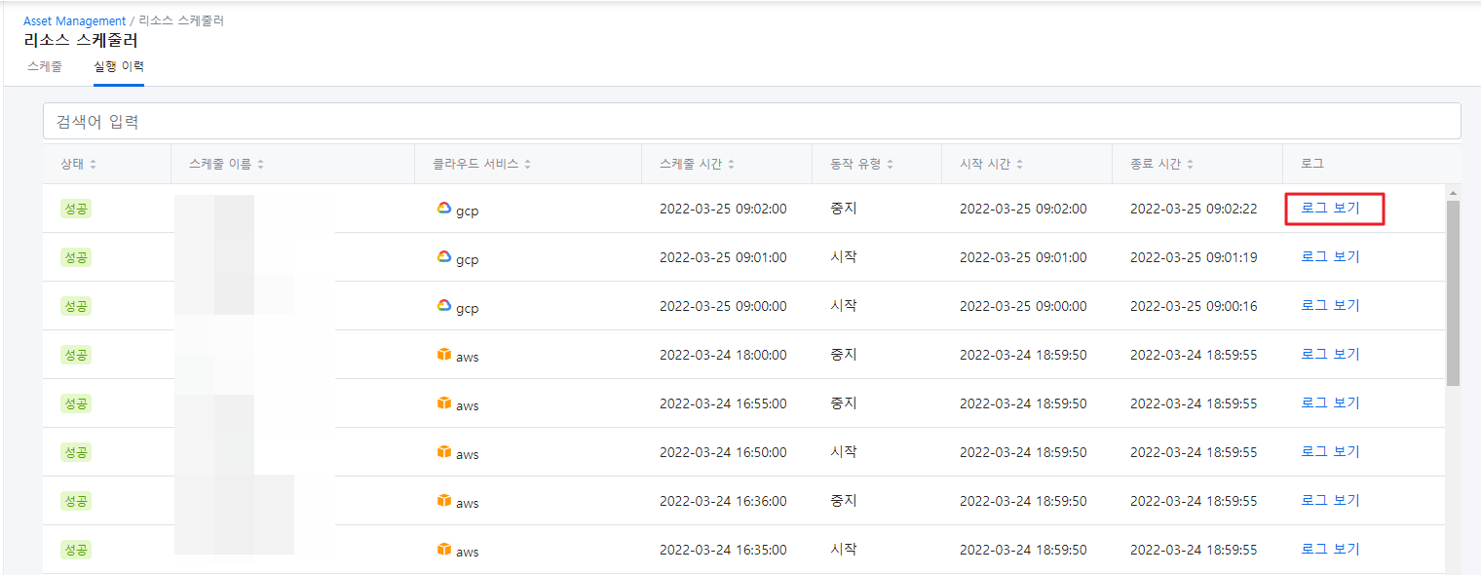1481x575 pixels.
Task: Click 성공 status badge in first row
Action: [75, 209]
